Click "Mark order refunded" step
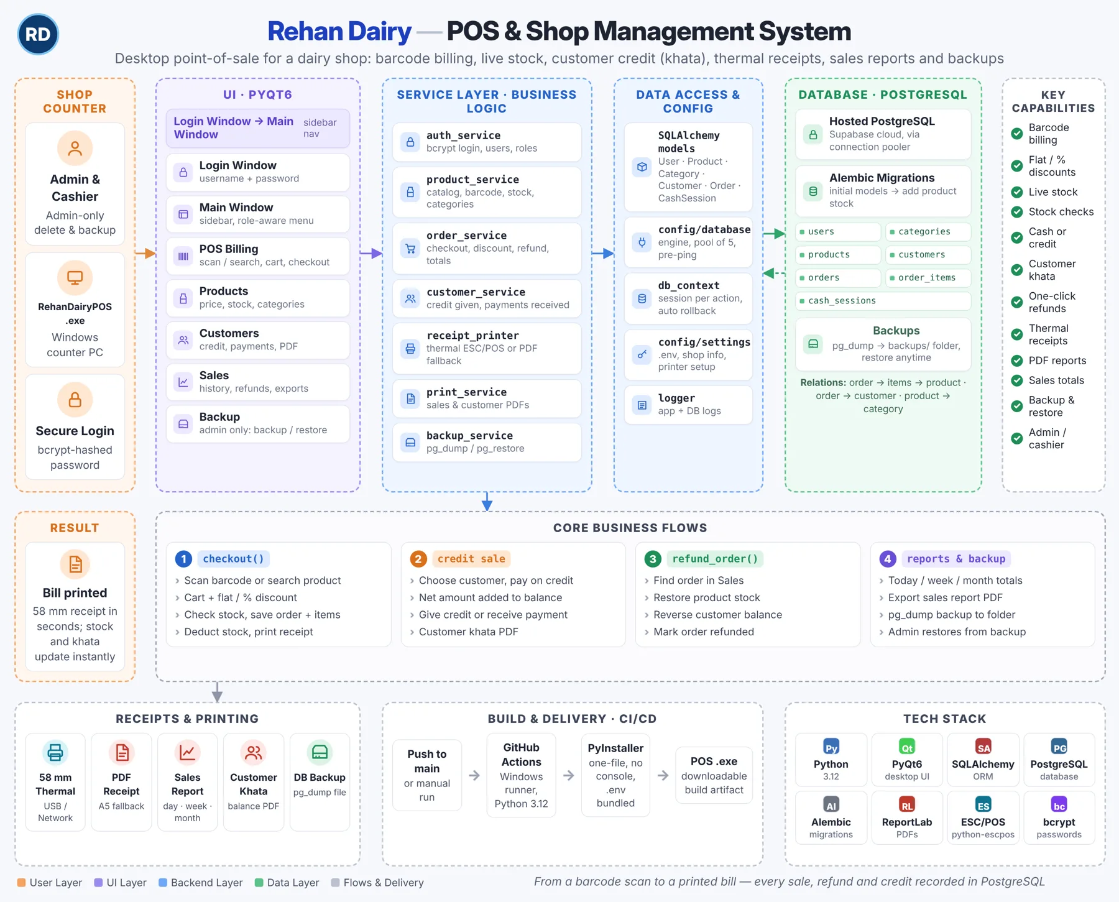 (704, 632)
